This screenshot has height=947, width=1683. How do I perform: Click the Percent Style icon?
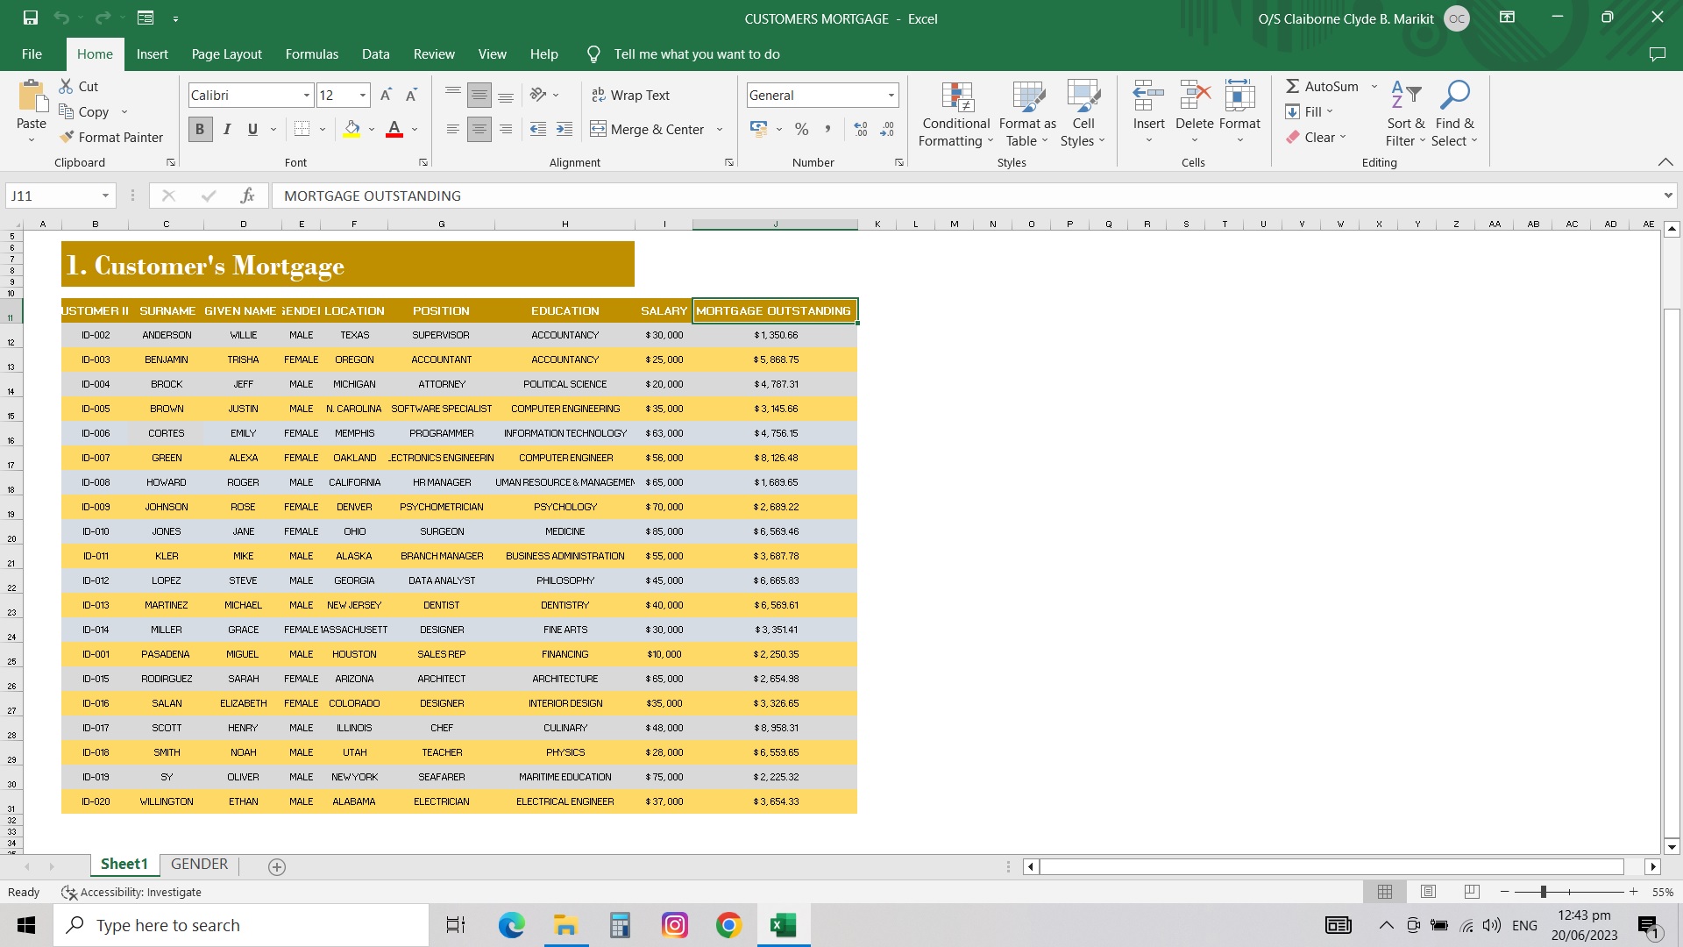click(801, 129)
